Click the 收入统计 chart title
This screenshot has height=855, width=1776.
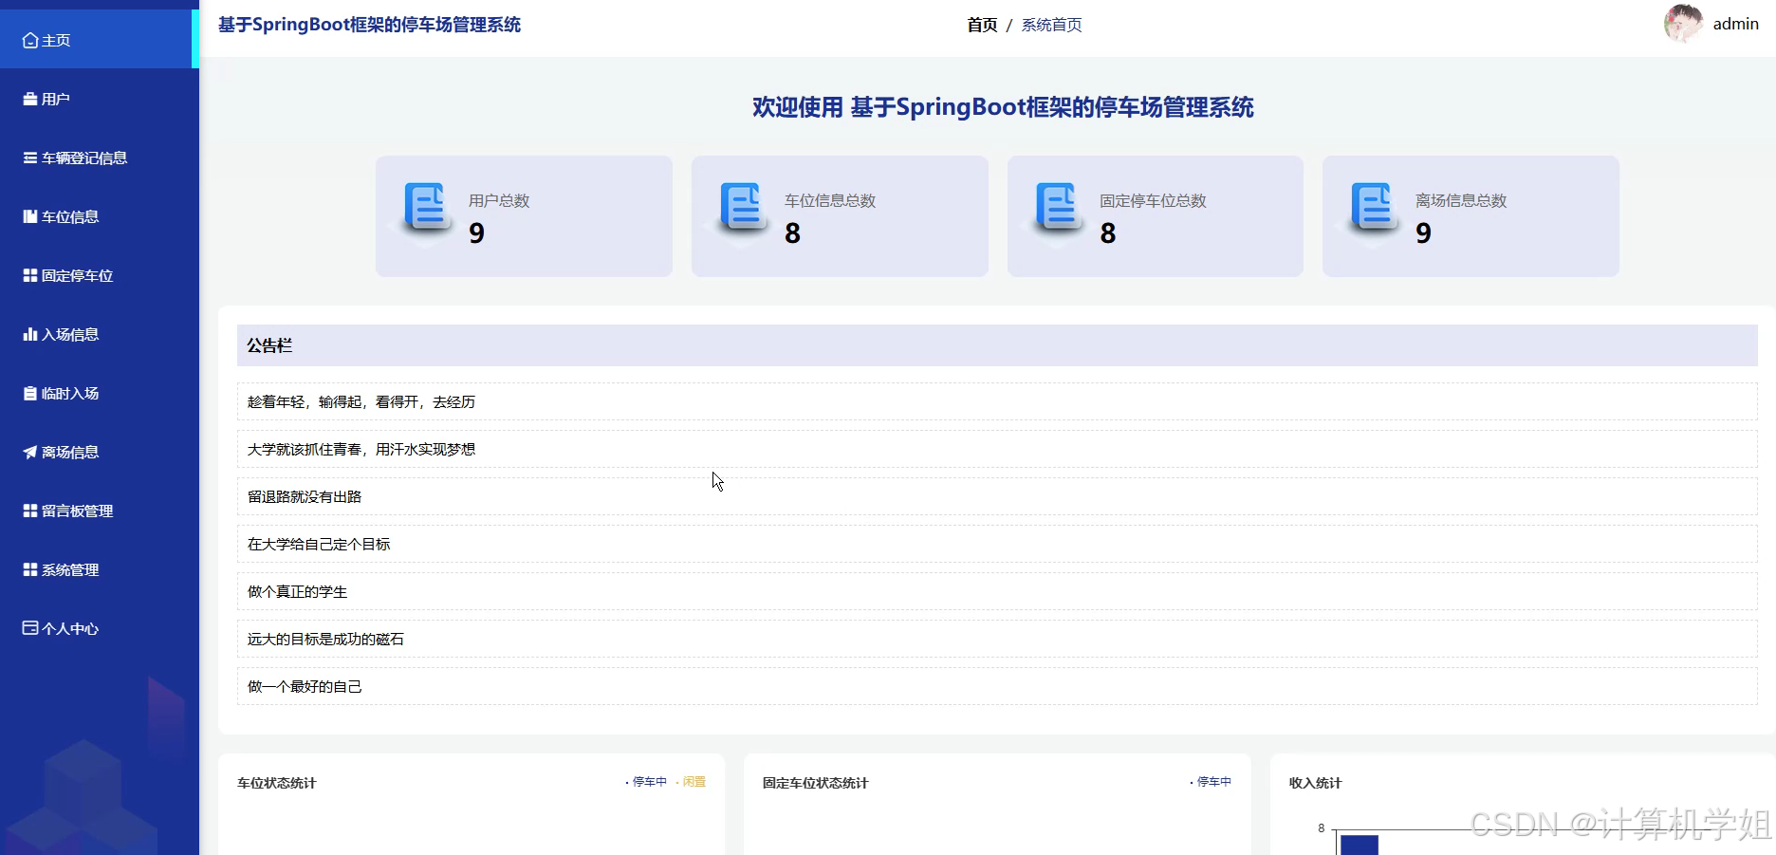point(1315,783)
